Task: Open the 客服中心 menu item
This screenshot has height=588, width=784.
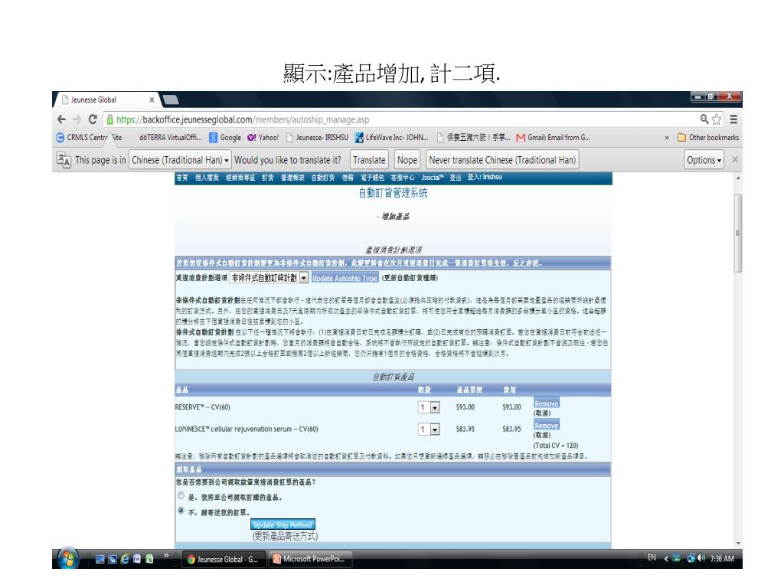Action: pyautogui.click(x=403, y=178)
